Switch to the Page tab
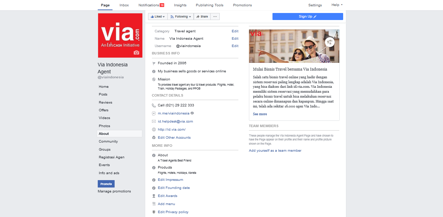 pyautogui.click(x=105, y=5)
